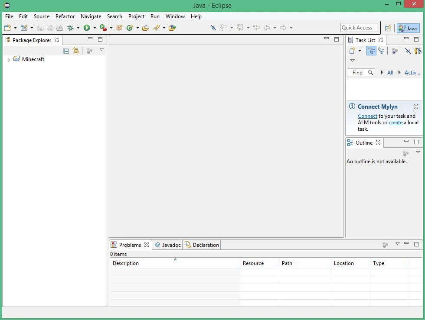The height and width of the screenshot is (320, 425).
Task: Click the New Task icon in Task List
Action: pos(353,51)
